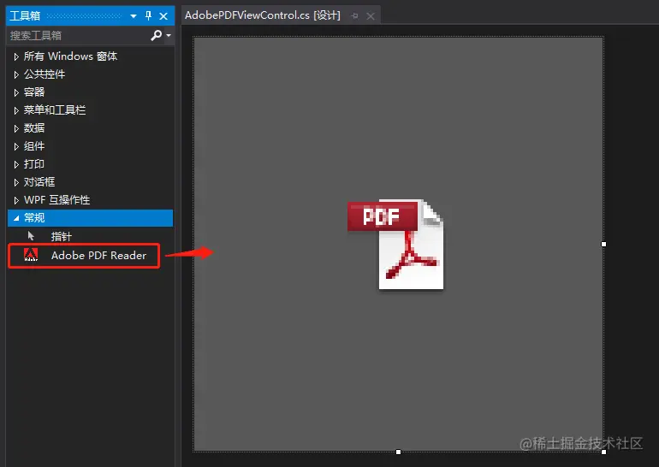
Task: Expand the 组件 group arrow
Action: tap(16, 146)
